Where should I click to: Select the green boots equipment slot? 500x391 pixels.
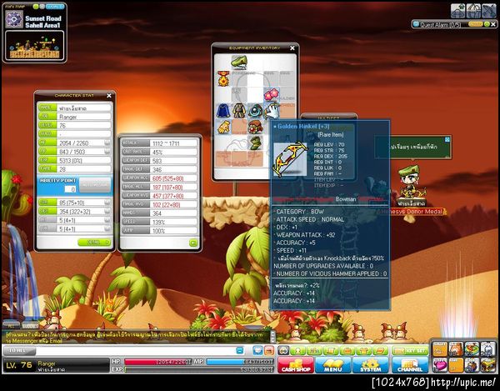click(256, 143)
